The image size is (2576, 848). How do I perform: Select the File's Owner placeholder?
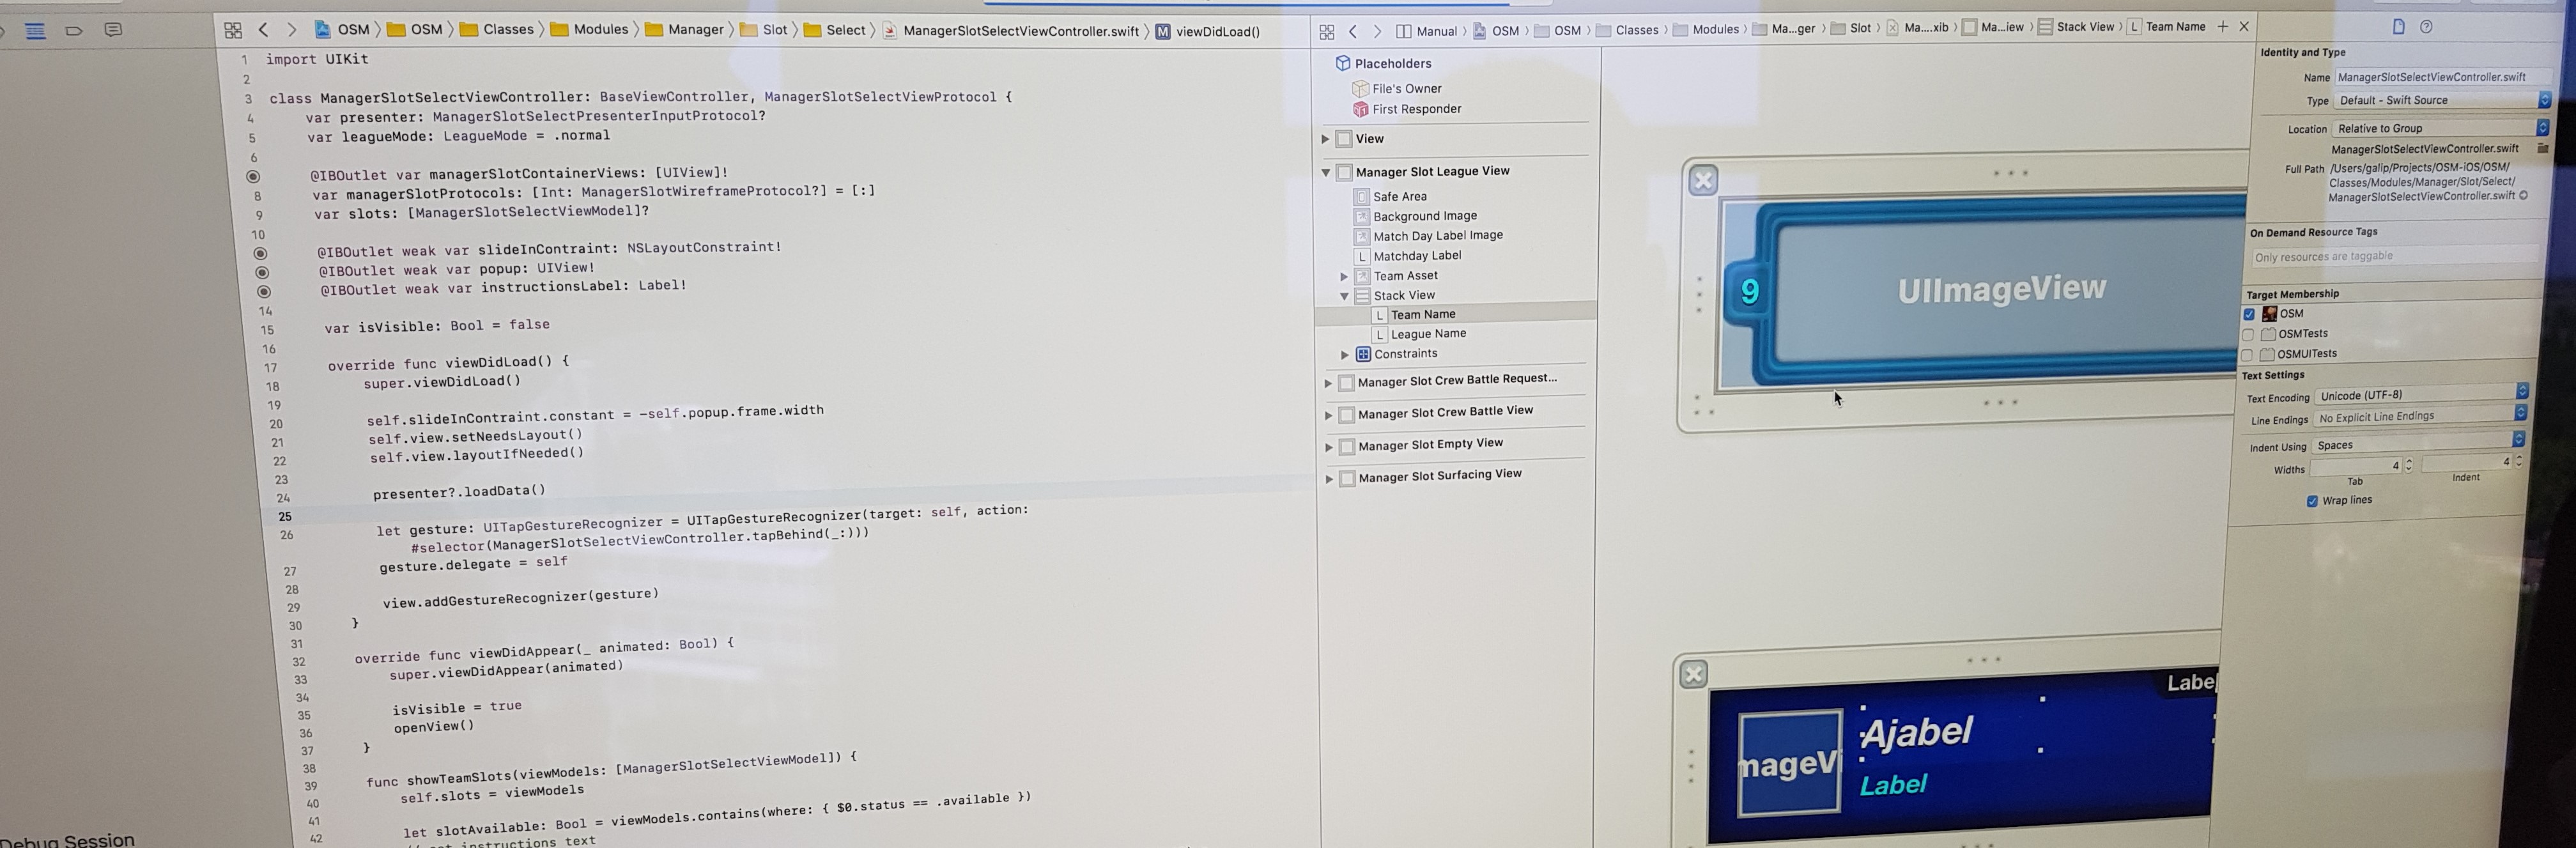pos(1398,88)
